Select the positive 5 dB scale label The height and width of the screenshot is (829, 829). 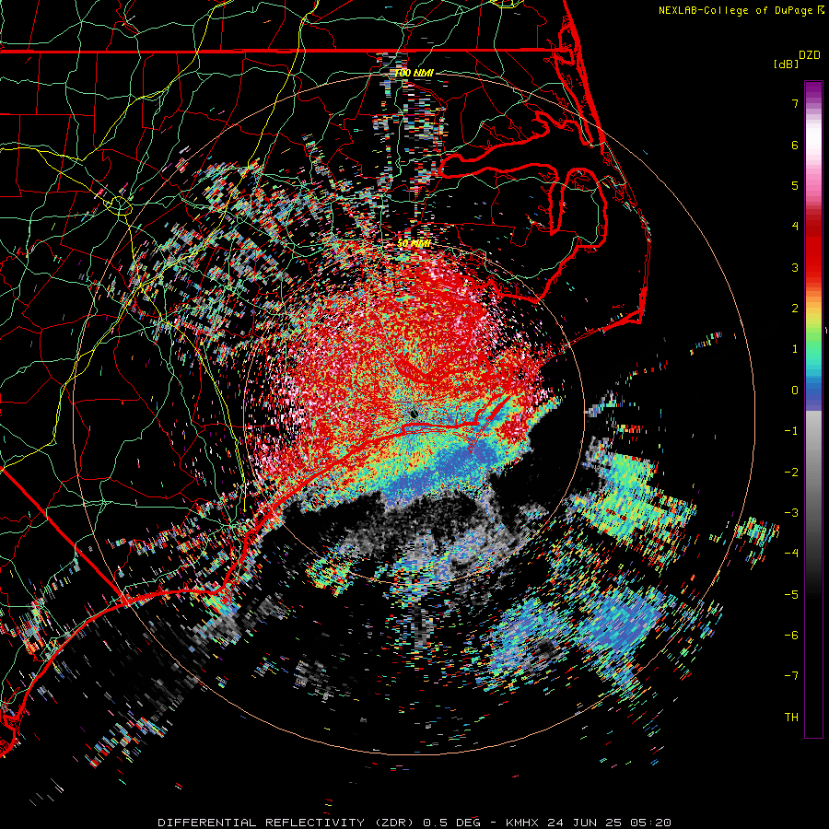coord(795,185)
